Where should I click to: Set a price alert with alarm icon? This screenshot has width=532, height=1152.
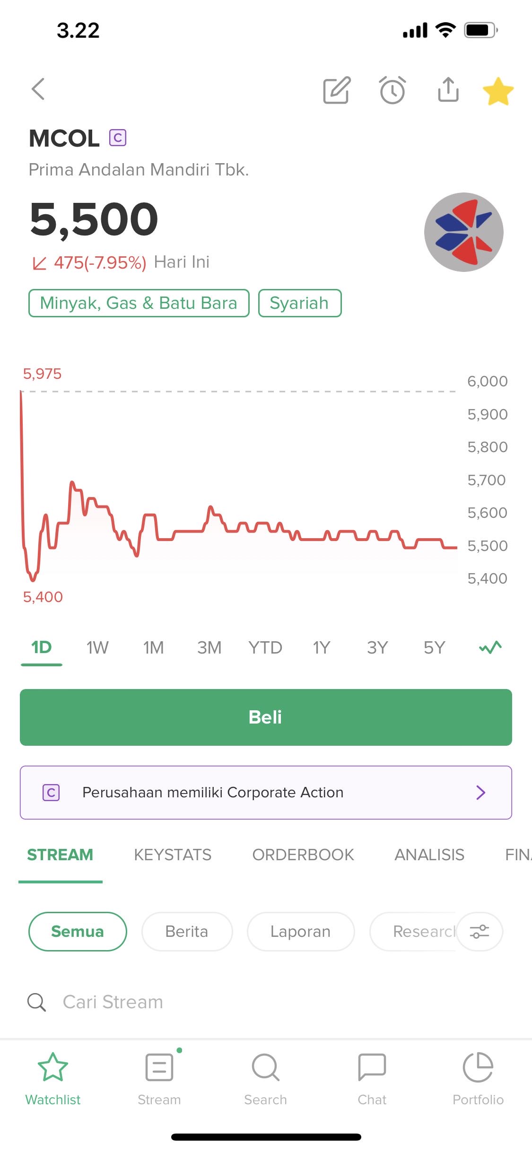[x=392, y=90]
